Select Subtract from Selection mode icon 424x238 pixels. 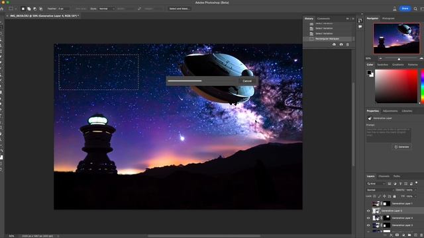point(35,9)
